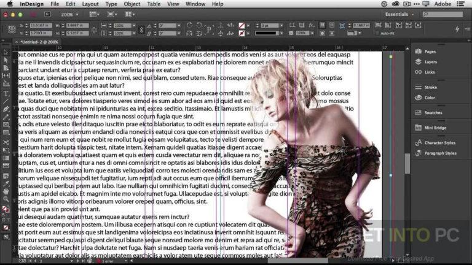Select the Free Transform tool
This screenshot has width=472, height=265.
click(6, 150)
